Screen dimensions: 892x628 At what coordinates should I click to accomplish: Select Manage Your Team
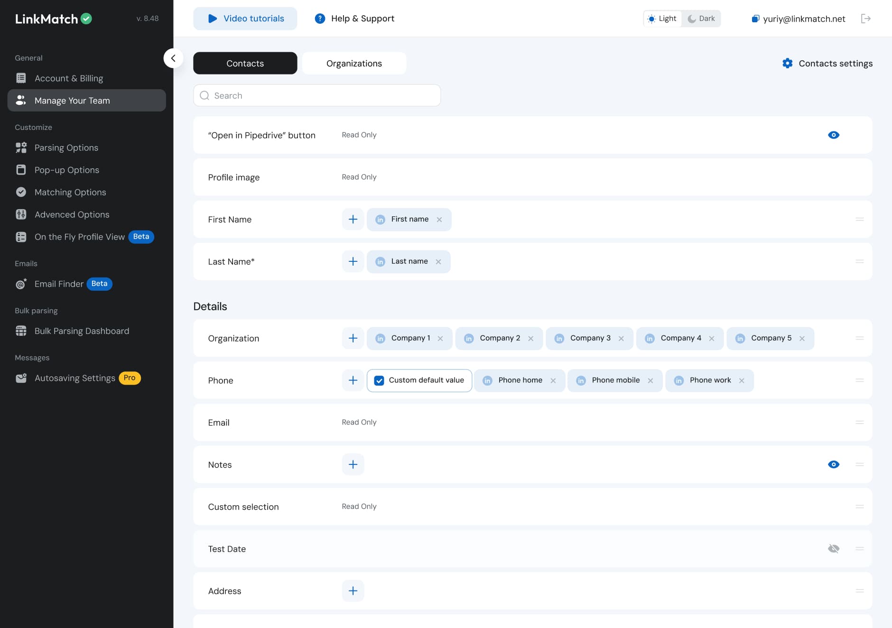coord(72,100)
